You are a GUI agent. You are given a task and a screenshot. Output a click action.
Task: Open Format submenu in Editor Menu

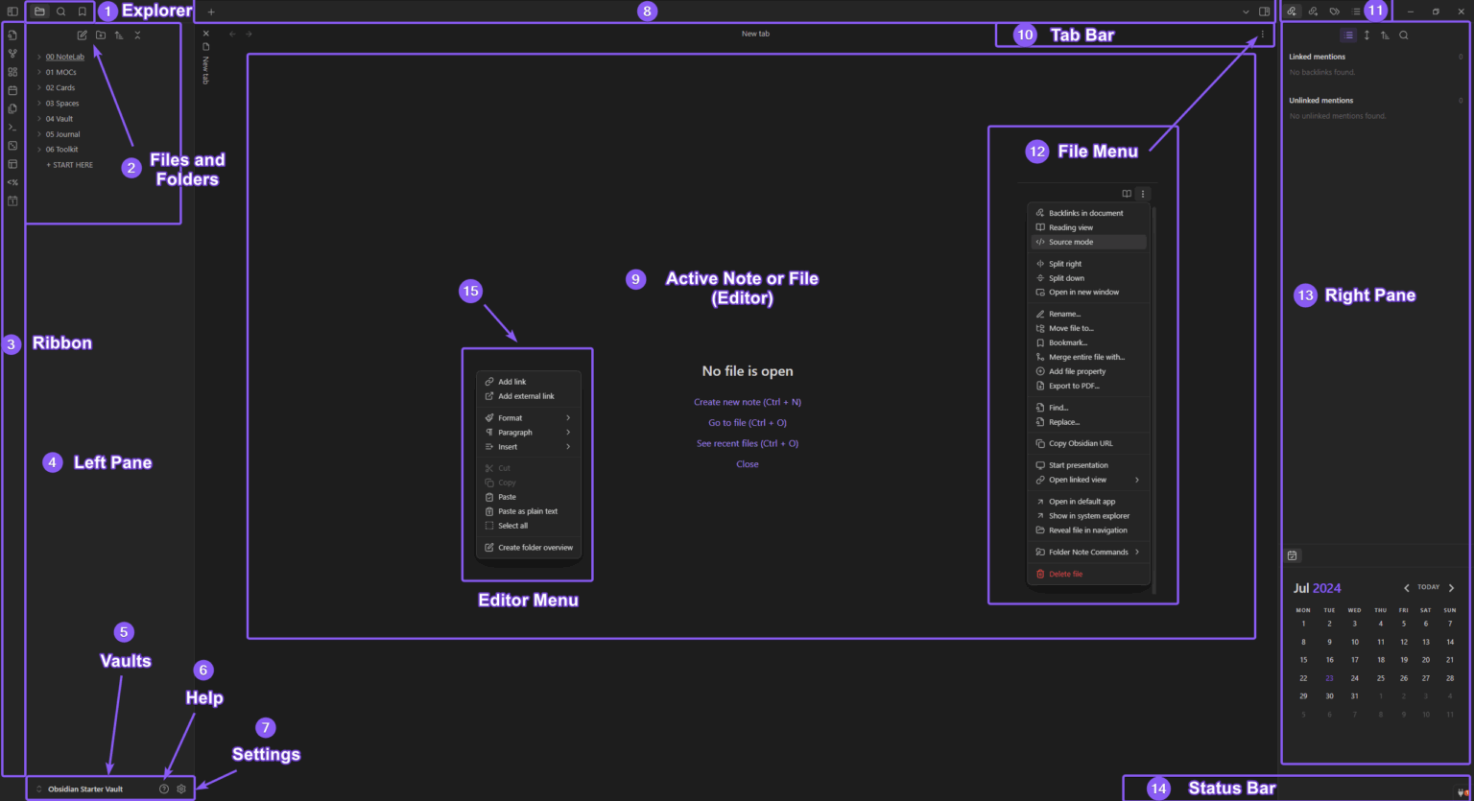coord(529,418)
